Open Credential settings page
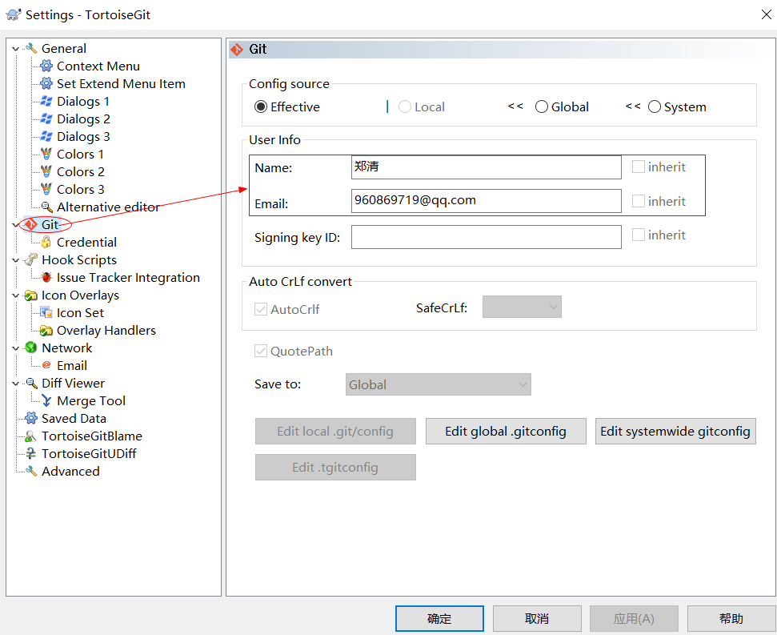777x635 pixels. 86,242
